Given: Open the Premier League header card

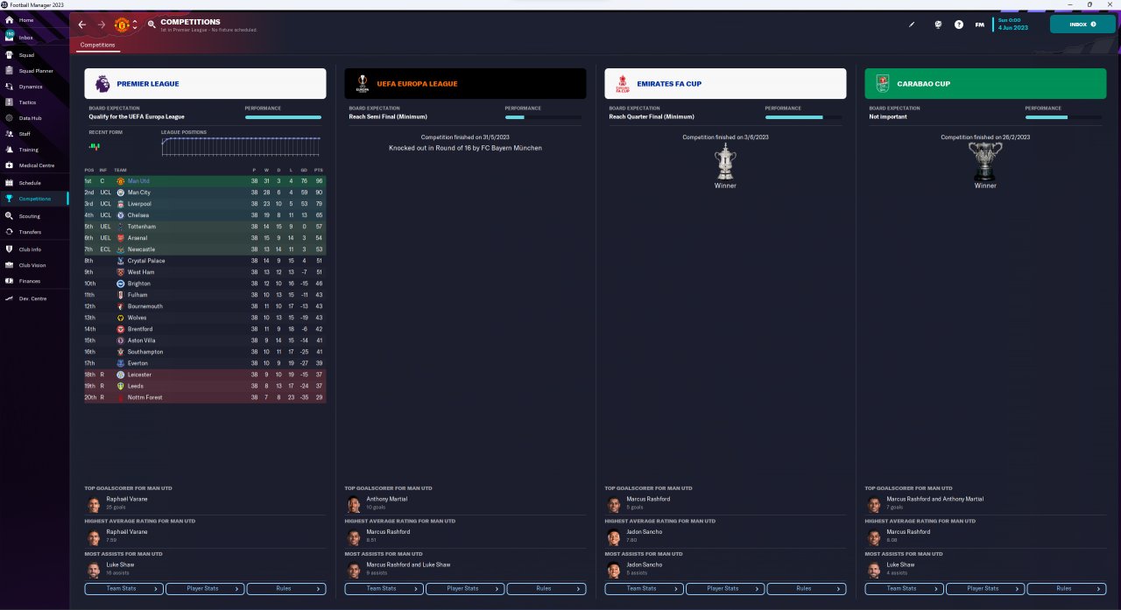Looking at the screenshot, I should coord(205,84).
